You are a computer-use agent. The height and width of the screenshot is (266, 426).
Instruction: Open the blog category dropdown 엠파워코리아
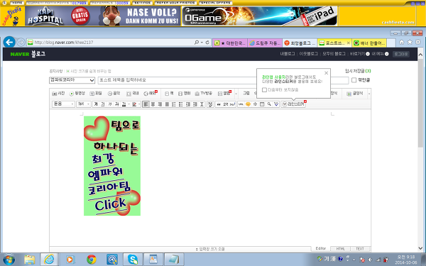point(72,80)
